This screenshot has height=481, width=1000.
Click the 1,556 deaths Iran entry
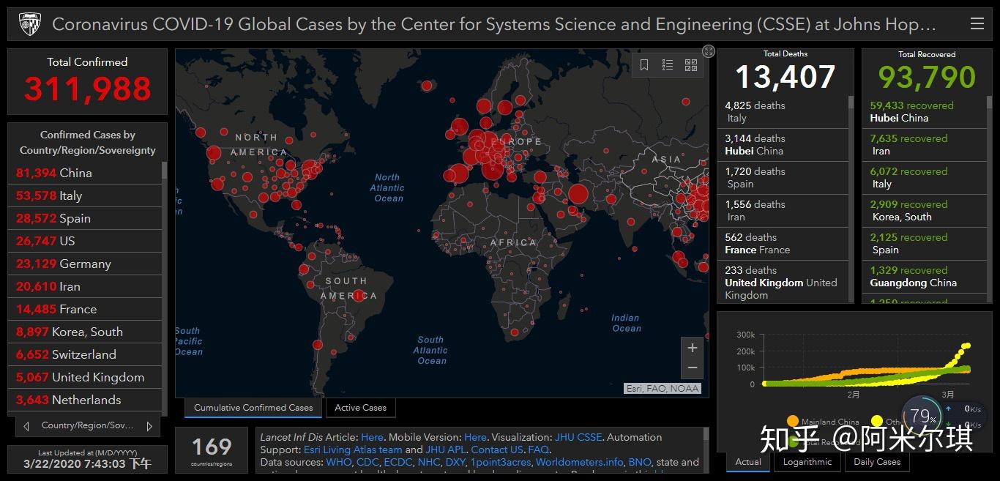pyautogui.click(x=783, y=211)
